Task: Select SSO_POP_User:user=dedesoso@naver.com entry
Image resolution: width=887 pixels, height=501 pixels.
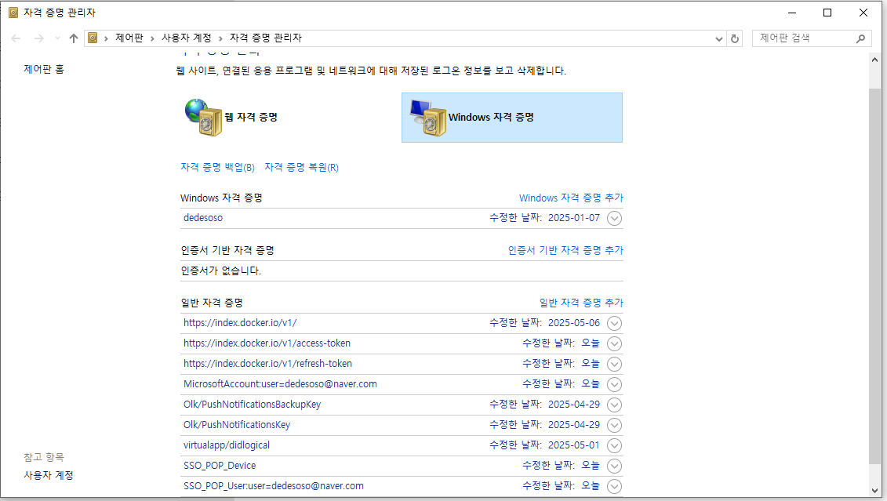Action: [273, 486]
